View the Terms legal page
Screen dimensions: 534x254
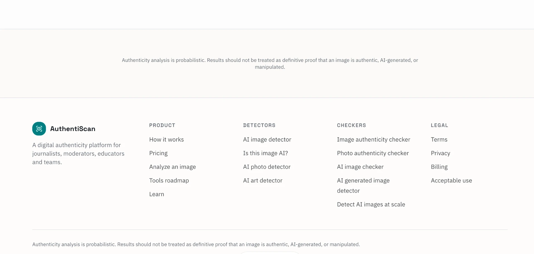pyautogui.click(x=439, y=139)
